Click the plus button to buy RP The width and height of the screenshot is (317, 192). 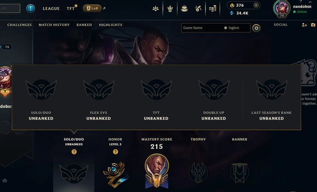tap(256, 5)
